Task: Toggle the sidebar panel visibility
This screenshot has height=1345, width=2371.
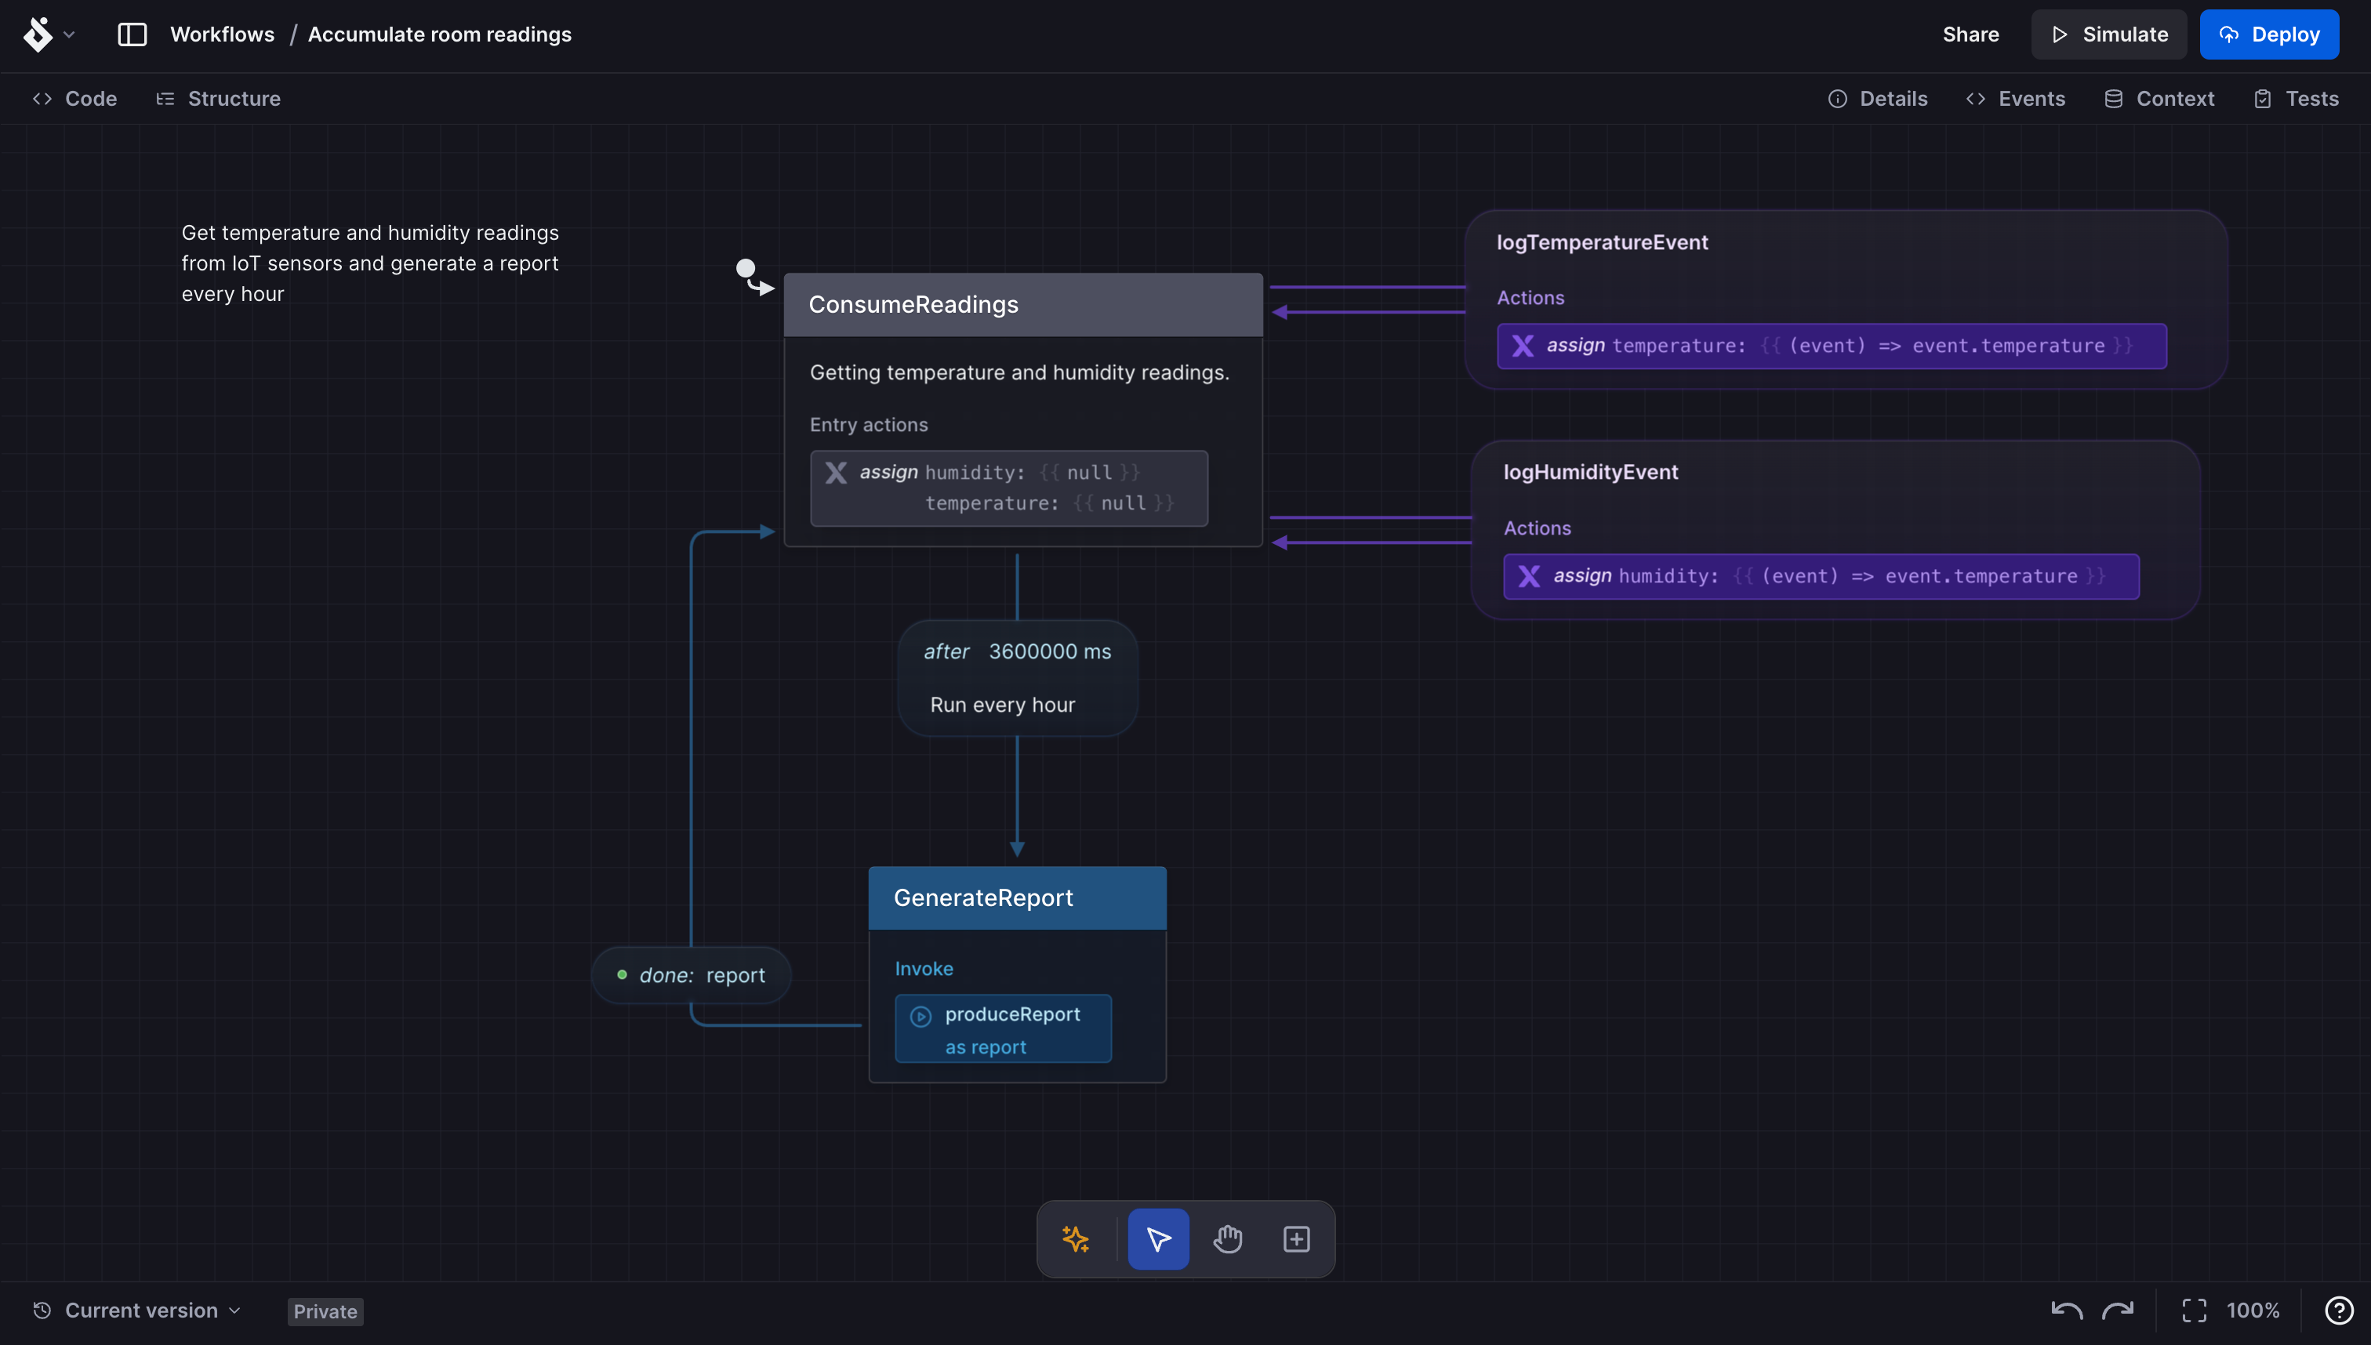Action: point(132,34)
